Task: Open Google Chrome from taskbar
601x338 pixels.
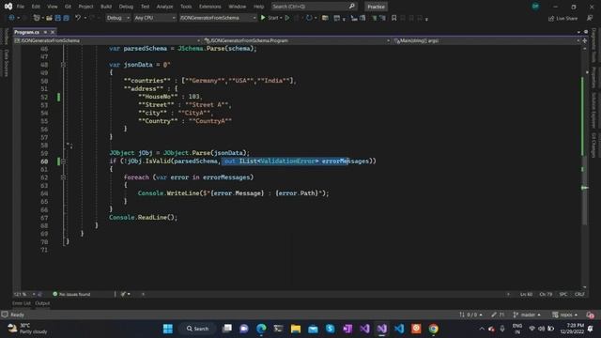Action: tap(434, 329)
